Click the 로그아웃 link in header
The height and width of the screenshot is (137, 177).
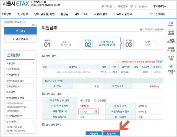[x=107, y=6]
